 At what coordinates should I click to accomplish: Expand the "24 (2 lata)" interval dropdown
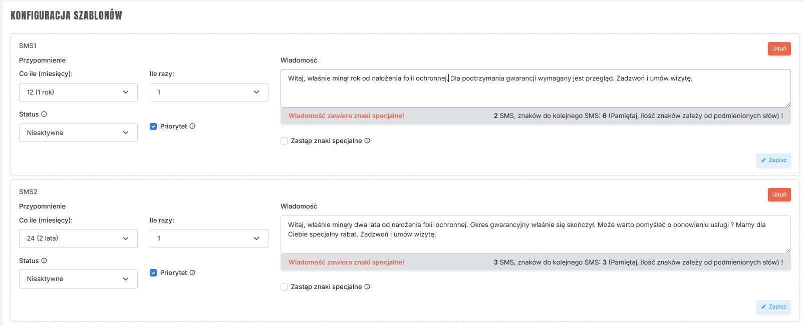pyautogui.click(x=78, y=238)
